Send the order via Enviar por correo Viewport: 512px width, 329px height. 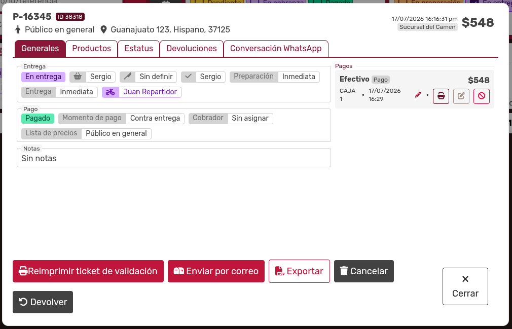click(216, 271)
